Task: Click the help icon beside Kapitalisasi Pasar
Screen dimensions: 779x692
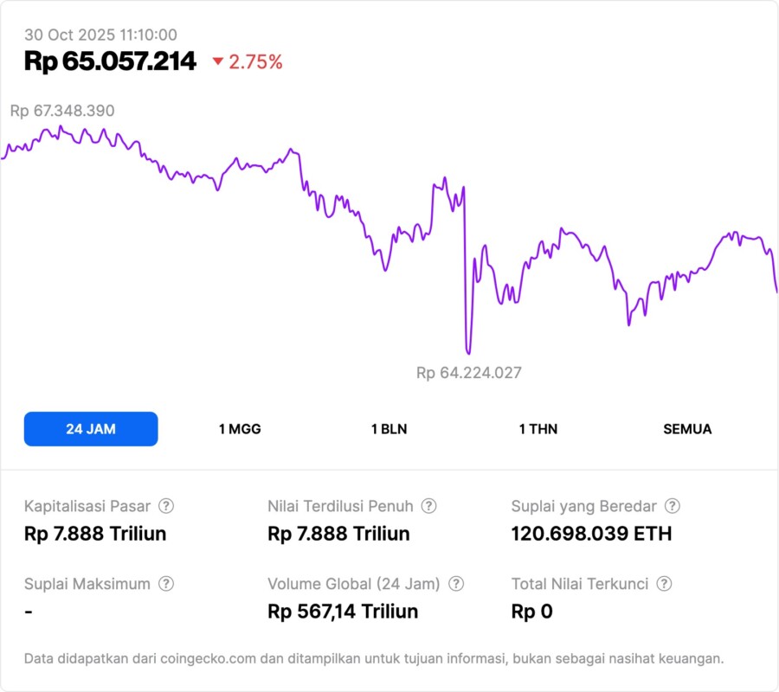Action: [166, 506]
